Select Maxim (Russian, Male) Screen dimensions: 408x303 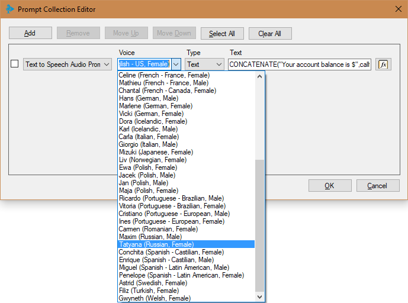(187, 237)
